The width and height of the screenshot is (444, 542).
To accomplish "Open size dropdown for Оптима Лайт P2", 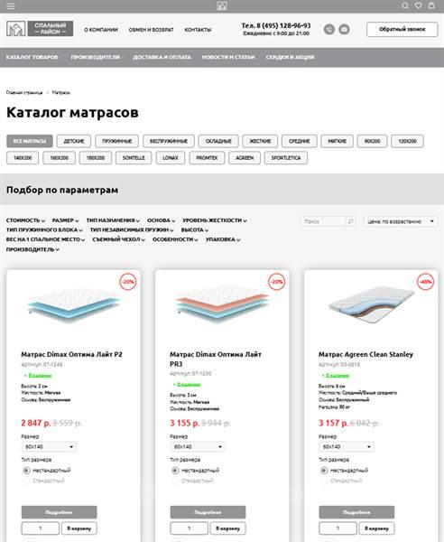I will pos(49,447).
